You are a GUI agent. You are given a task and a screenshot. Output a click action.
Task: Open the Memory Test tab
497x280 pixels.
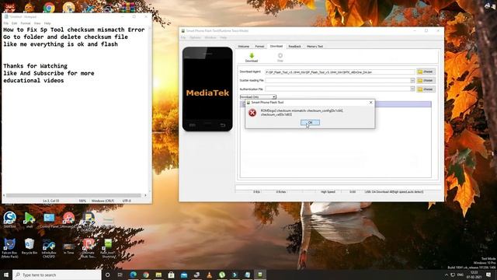[315, 47]
